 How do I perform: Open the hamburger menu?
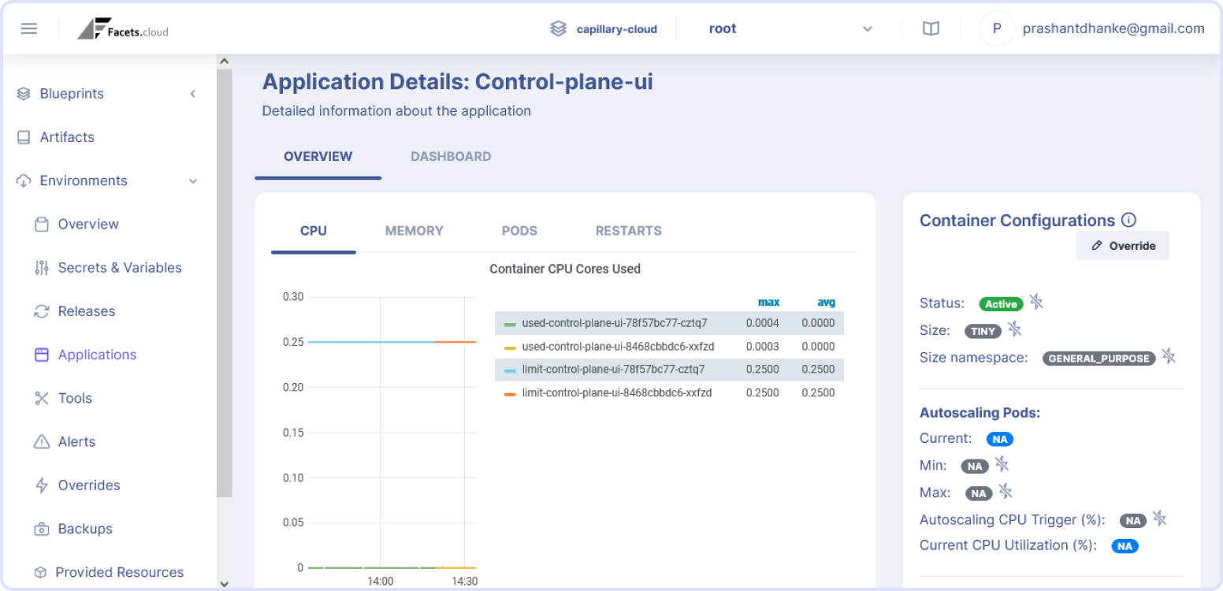point(29,28)
